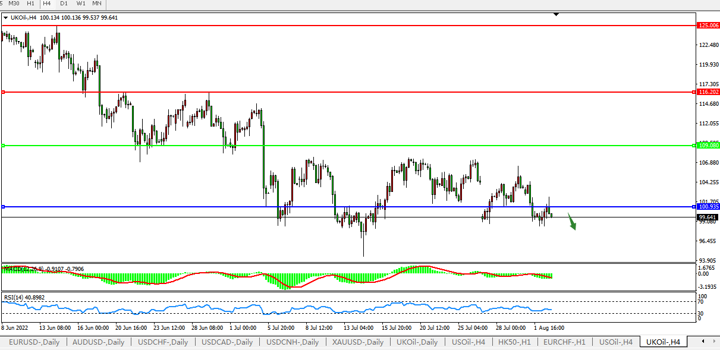This screenshot has height=350, width=720.
Task: Click the chart shift triangle at top
Action: pos(556,14)
